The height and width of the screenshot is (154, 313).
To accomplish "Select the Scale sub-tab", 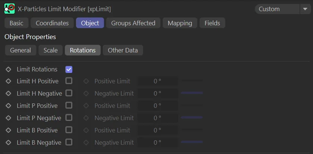I will coord(50,50).
